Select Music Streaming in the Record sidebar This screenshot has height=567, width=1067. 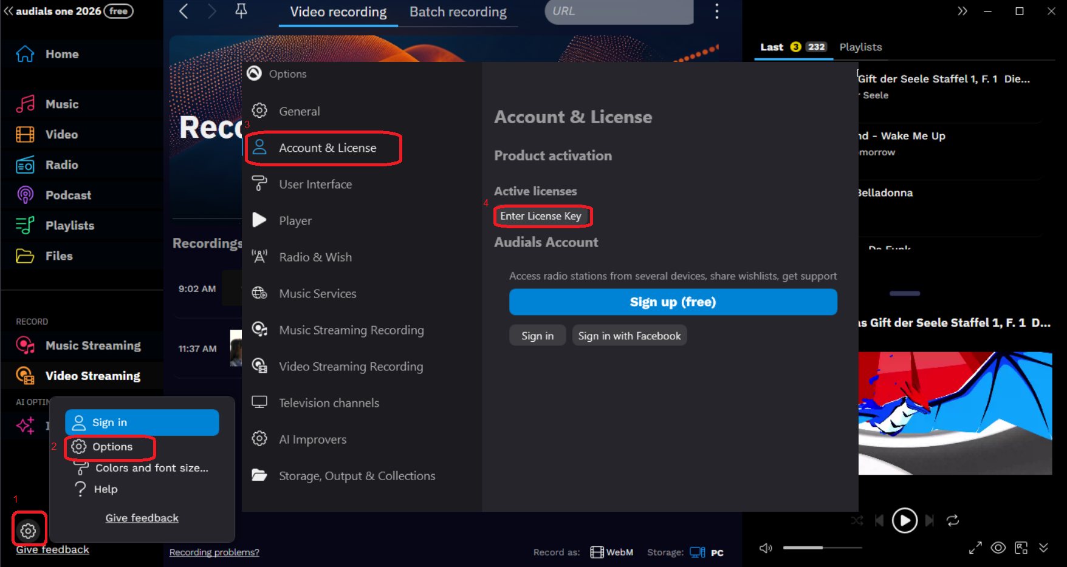(x=92, y=345)
